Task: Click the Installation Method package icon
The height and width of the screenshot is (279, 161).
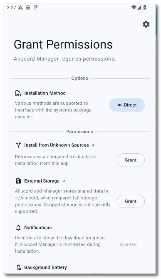Action: (x=18, y=93)
